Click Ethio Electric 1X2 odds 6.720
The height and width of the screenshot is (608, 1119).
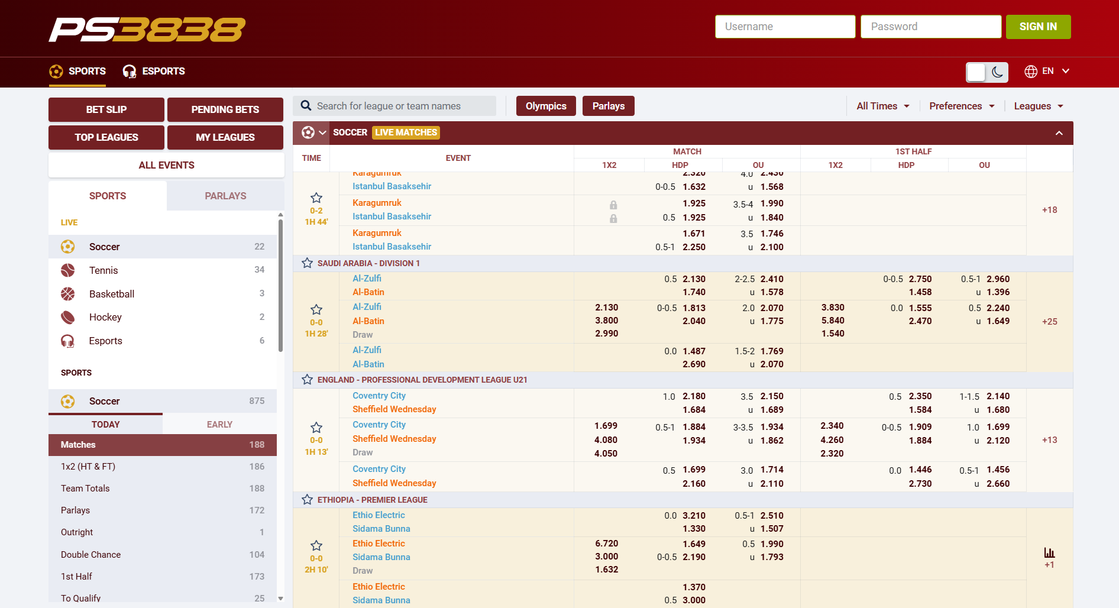[606, 544]
